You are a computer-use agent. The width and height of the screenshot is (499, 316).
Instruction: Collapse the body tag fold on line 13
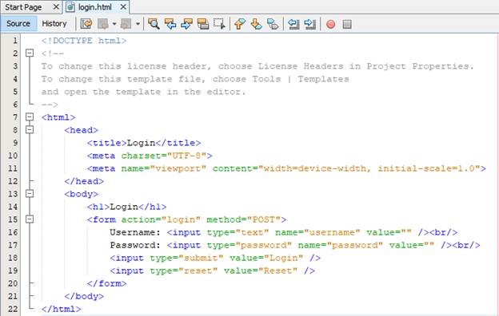[30, 193]
